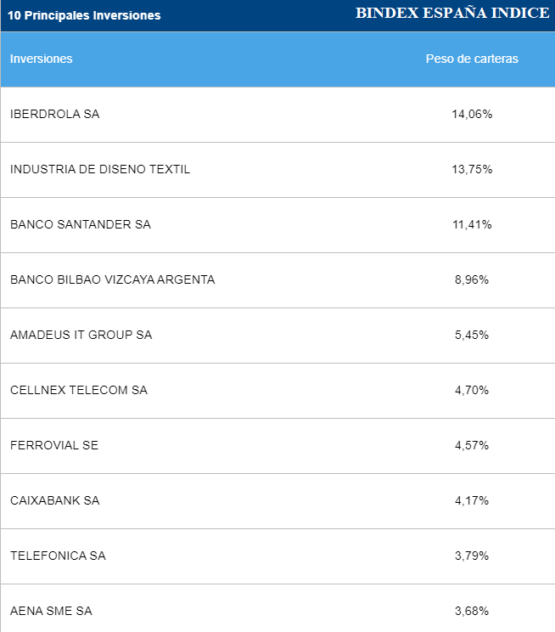
Task: Open CELLNEX TELECOM SA holding
Action: tap(79, 390)
